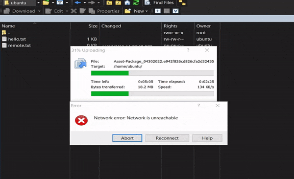
Task: Select the remote.txt file
Action: (x=19, y=45)
